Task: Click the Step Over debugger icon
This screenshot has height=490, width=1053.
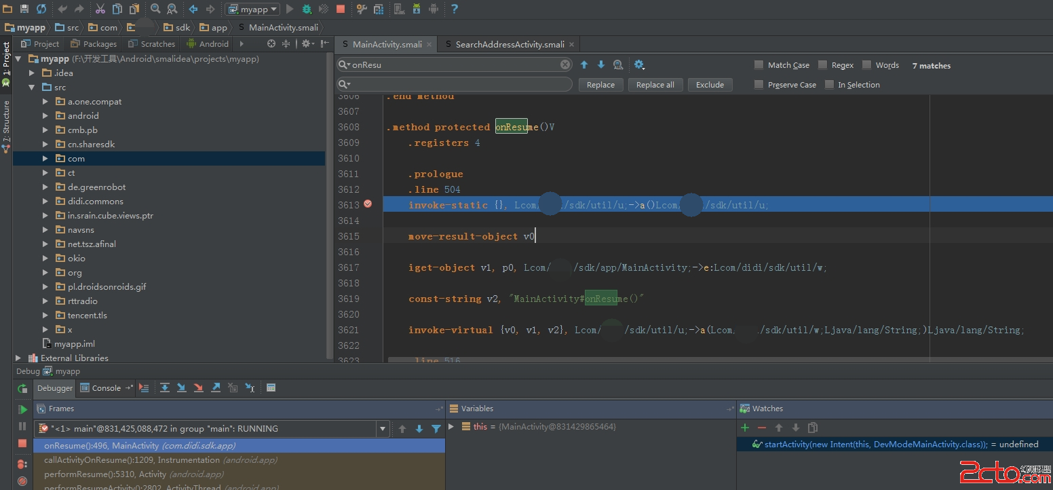Action: click(165, 388)
